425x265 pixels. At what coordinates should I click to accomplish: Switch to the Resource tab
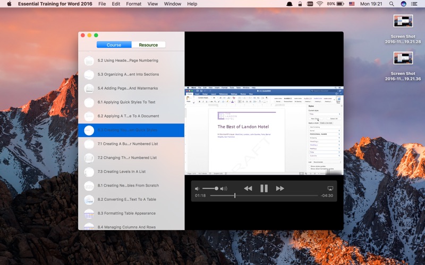[x=148, y=45]
